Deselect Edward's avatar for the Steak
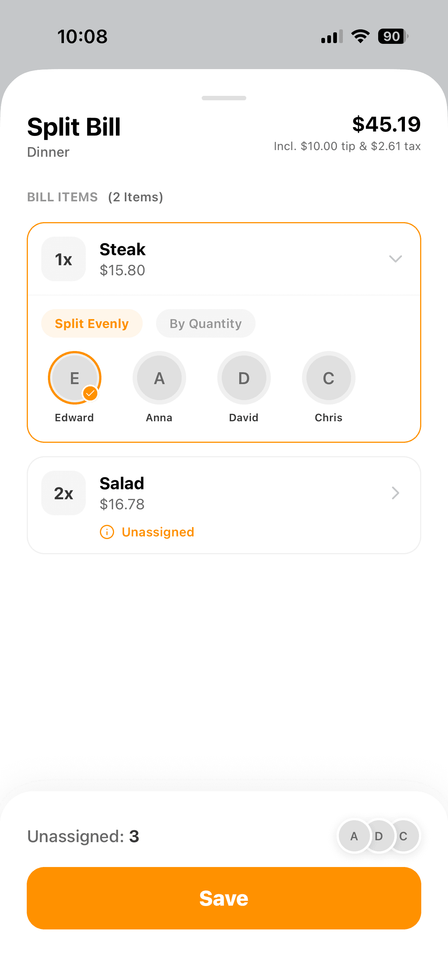Image resolution: width=448 pixels, height=974 pixels. [x=74, y=378]
